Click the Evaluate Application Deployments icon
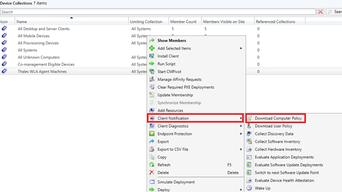This screenshot has height=192, width=342. [x=249, y=157]
